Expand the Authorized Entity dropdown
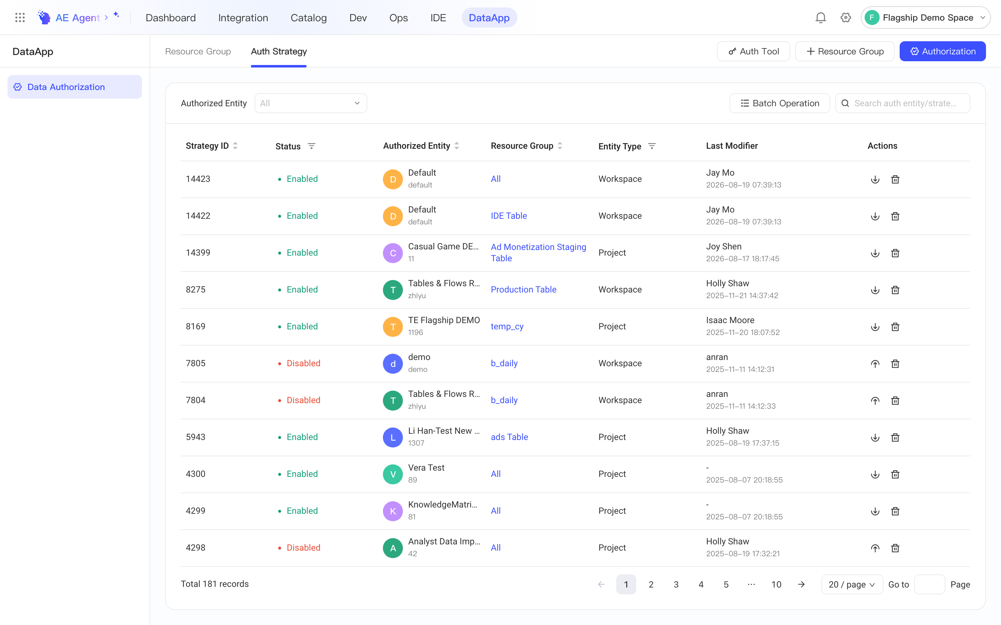The width and height of the screenshot is (1001, 625). (311, 103)
